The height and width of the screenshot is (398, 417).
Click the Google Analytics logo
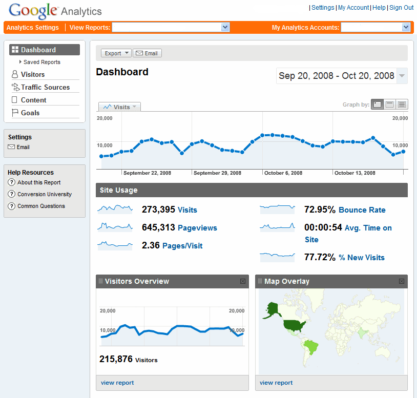coord(55,11)
